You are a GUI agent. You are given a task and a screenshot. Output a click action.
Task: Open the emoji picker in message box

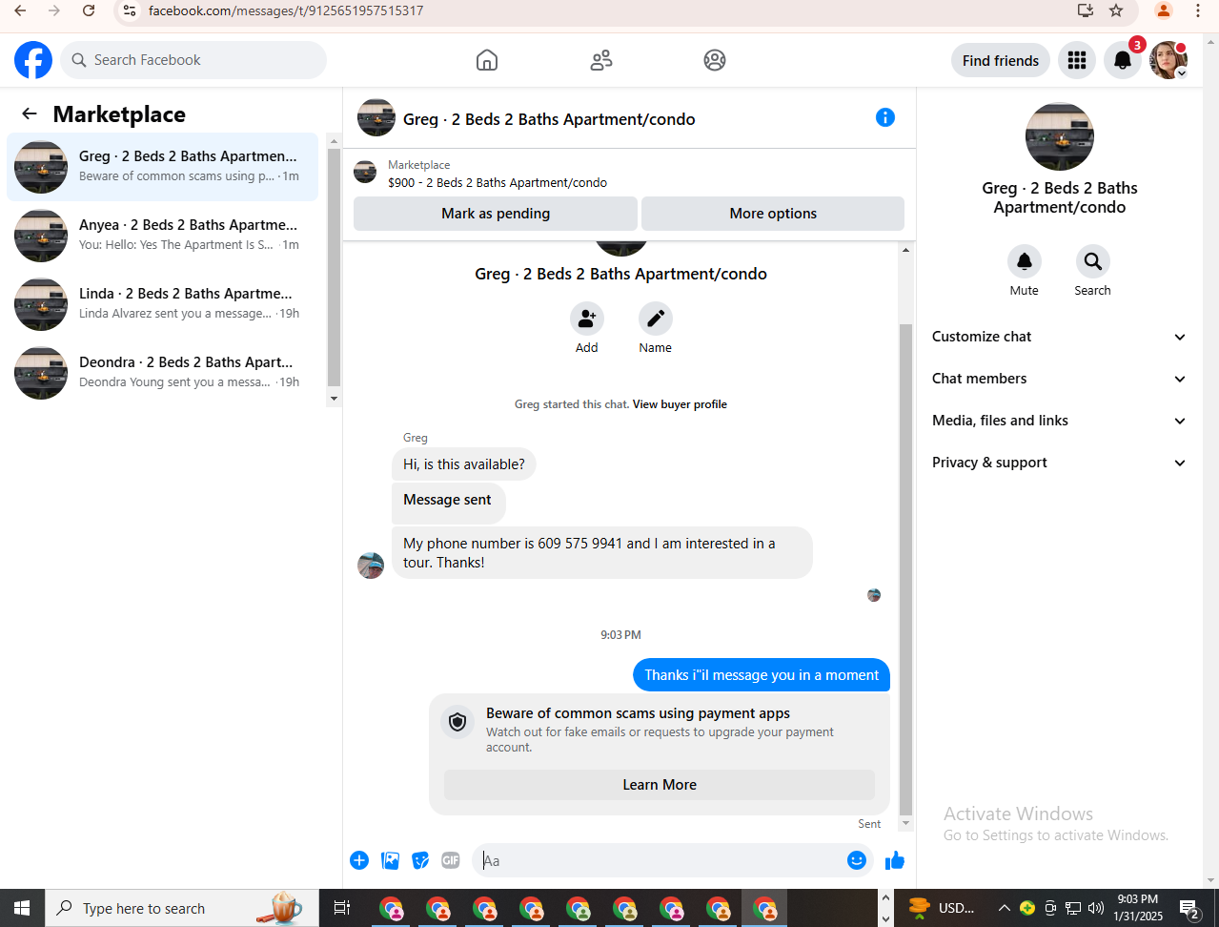pyautogui.click(x=857, y=860)
